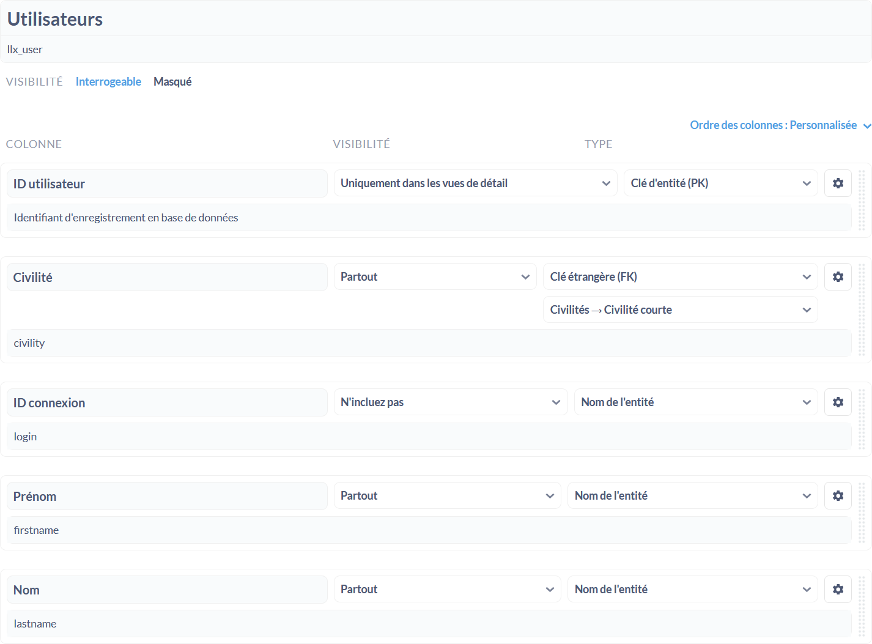The width and height of the screenshot is (872, 644).
Task: Open ID utilisateur visibility dropdown
Action: (x=475, y=183)
